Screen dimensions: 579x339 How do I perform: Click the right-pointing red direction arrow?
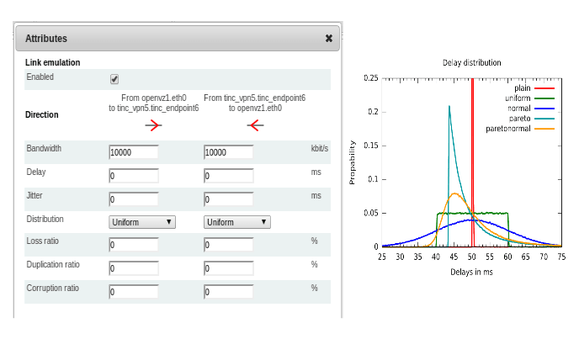coord(152,125)
